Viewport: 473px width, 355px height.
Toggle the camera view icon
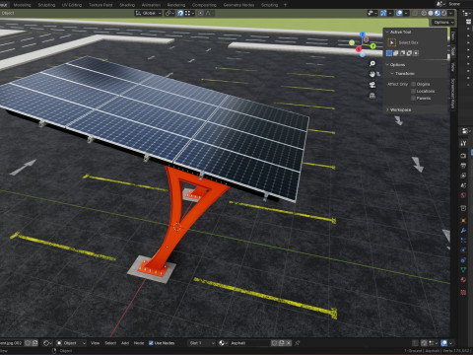click(372, 85)
